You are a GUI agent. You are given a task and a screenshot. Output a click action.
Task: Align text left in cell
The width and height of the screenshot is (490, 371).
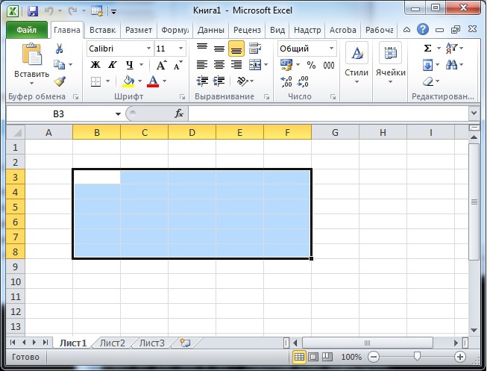point(202,65)
